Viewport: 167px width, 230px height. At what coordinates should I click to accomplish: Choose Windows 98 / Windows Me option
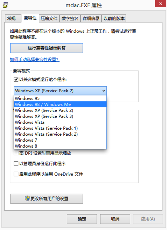tap(60, 104)
